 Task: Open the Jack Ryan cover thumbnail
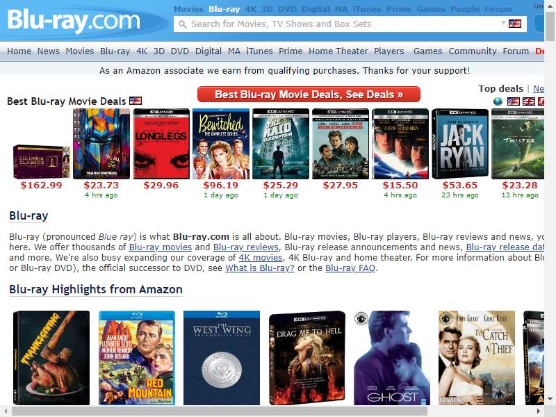coord(460,144)
